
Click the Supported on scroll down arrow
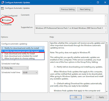pos(106,32)
